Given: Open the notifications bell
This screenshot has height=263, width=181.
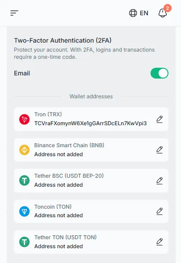Looking at the screenshot, I should 163,13.
